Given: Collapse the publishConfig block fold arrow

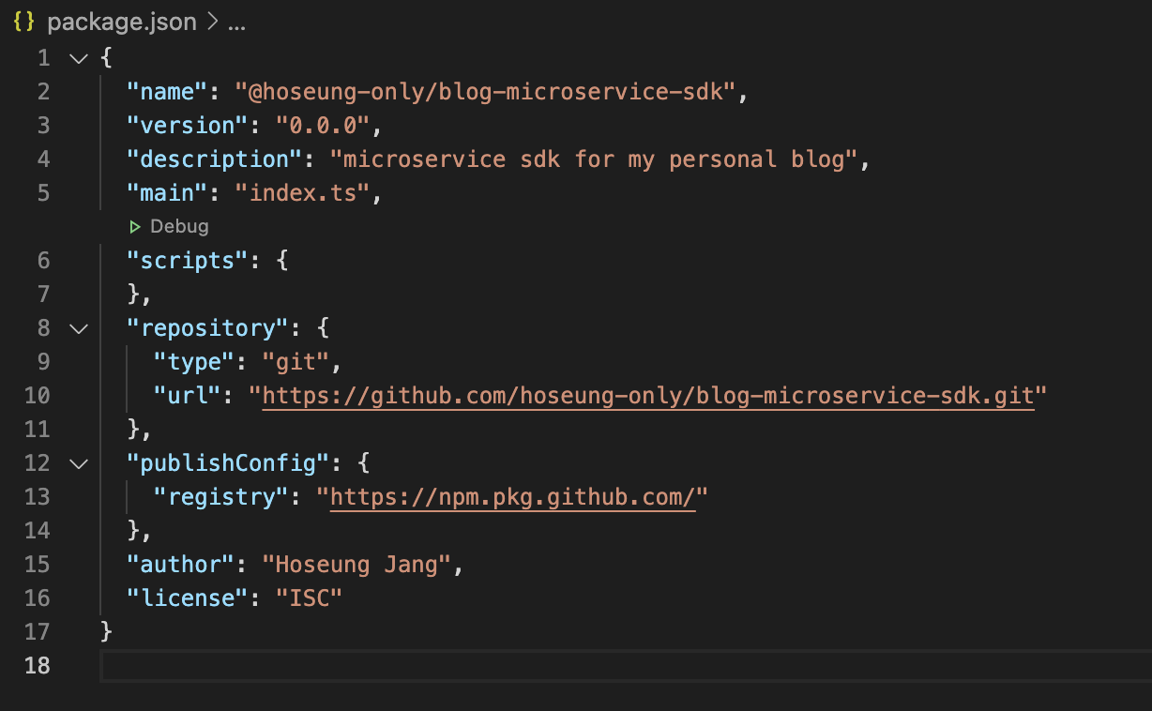Looking at the screenshot, I should tap(79, 463).
